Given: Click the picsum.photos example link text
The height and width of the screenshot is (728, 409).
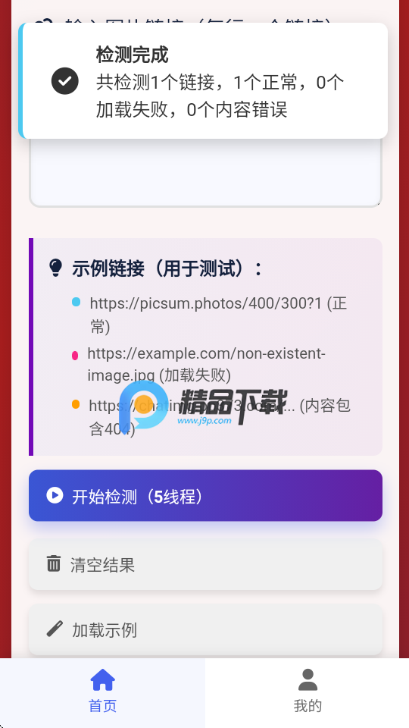Looking at the screenshot, I should [x=218, y=315].
